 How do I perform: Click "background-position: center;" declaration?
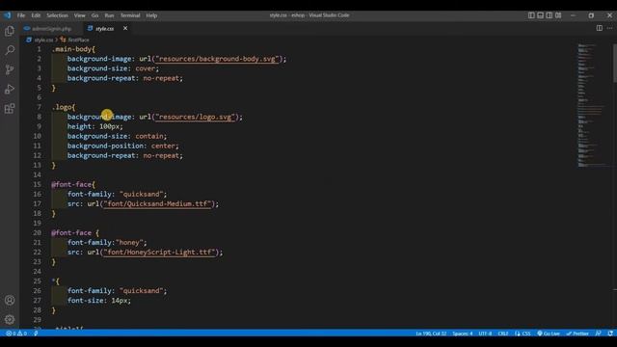tap(122, 146)
